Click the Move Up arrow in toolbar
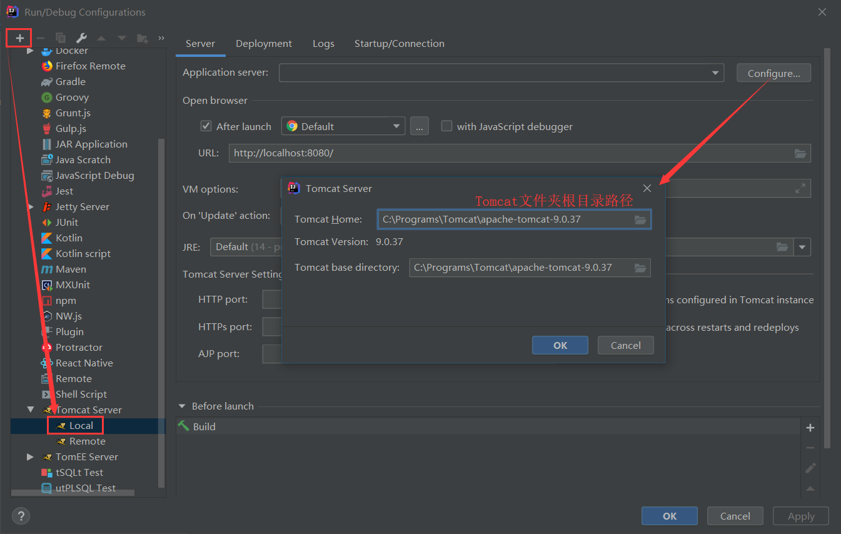 pyautogui.click(x=101, y=38)
